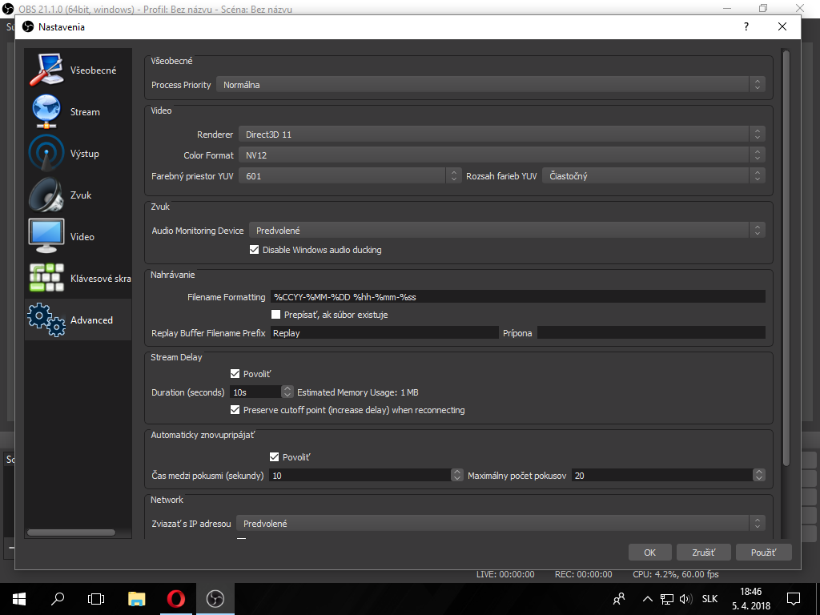Open the Video monitor icon
This screenshot has width=820, height=615.
pos(46,236)
